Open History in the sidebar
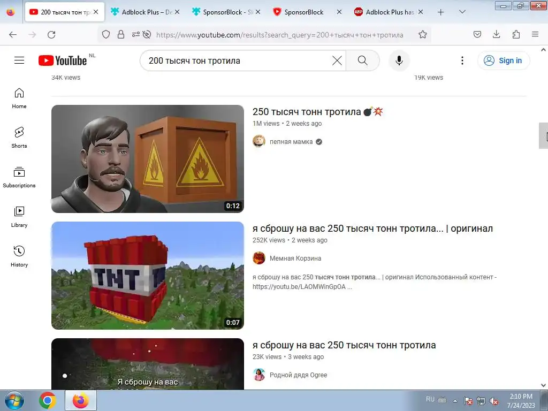Screen dimensions: 548x411 (19, 256)
